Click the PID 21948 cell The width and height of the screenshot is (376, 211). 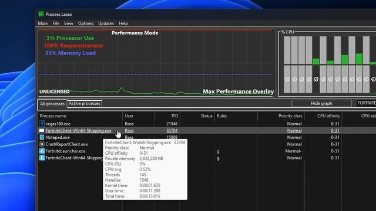[x=172, y=124]
